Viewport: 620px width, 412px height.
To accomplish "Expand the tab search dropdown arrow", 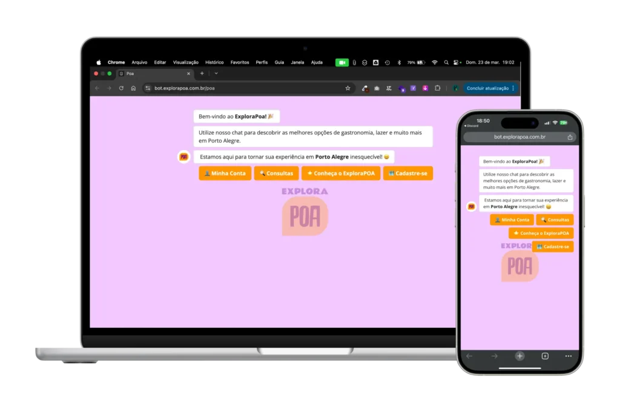I will [x=216, y=73].
